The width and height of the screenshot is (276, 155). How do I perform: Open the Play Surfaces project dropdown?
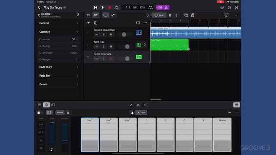(x=65, y=8)
